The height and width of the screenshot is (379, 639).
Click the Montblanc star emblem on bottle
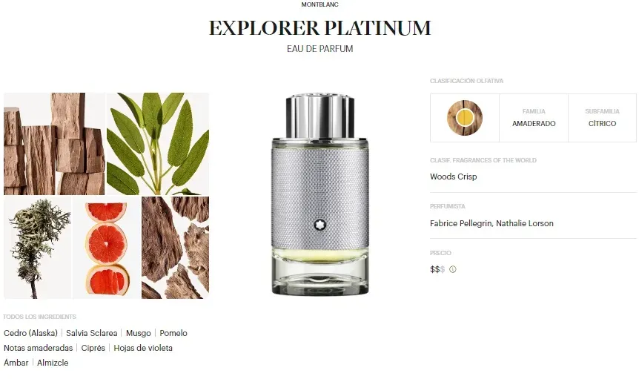click(320, 225)
